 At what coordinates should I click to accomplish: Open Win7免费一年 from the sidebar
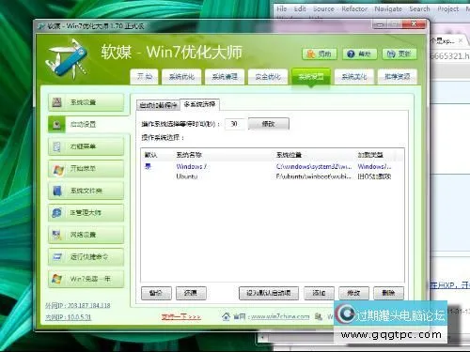(x=86, y=279)
